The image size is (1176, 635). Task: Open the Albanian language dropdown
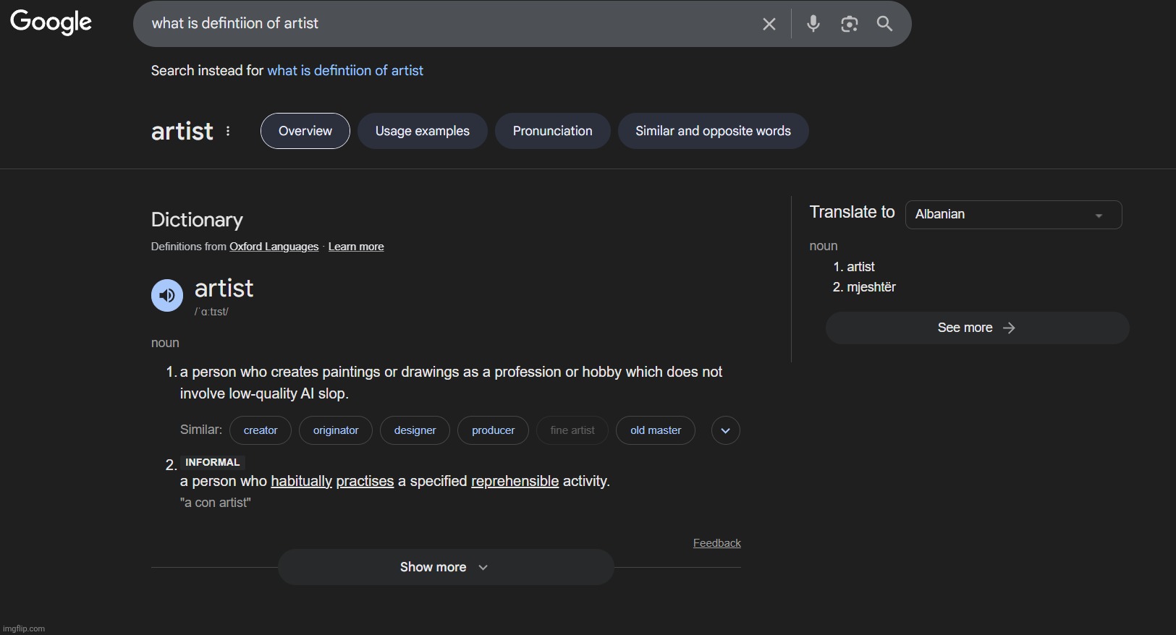pos(1013,215)
